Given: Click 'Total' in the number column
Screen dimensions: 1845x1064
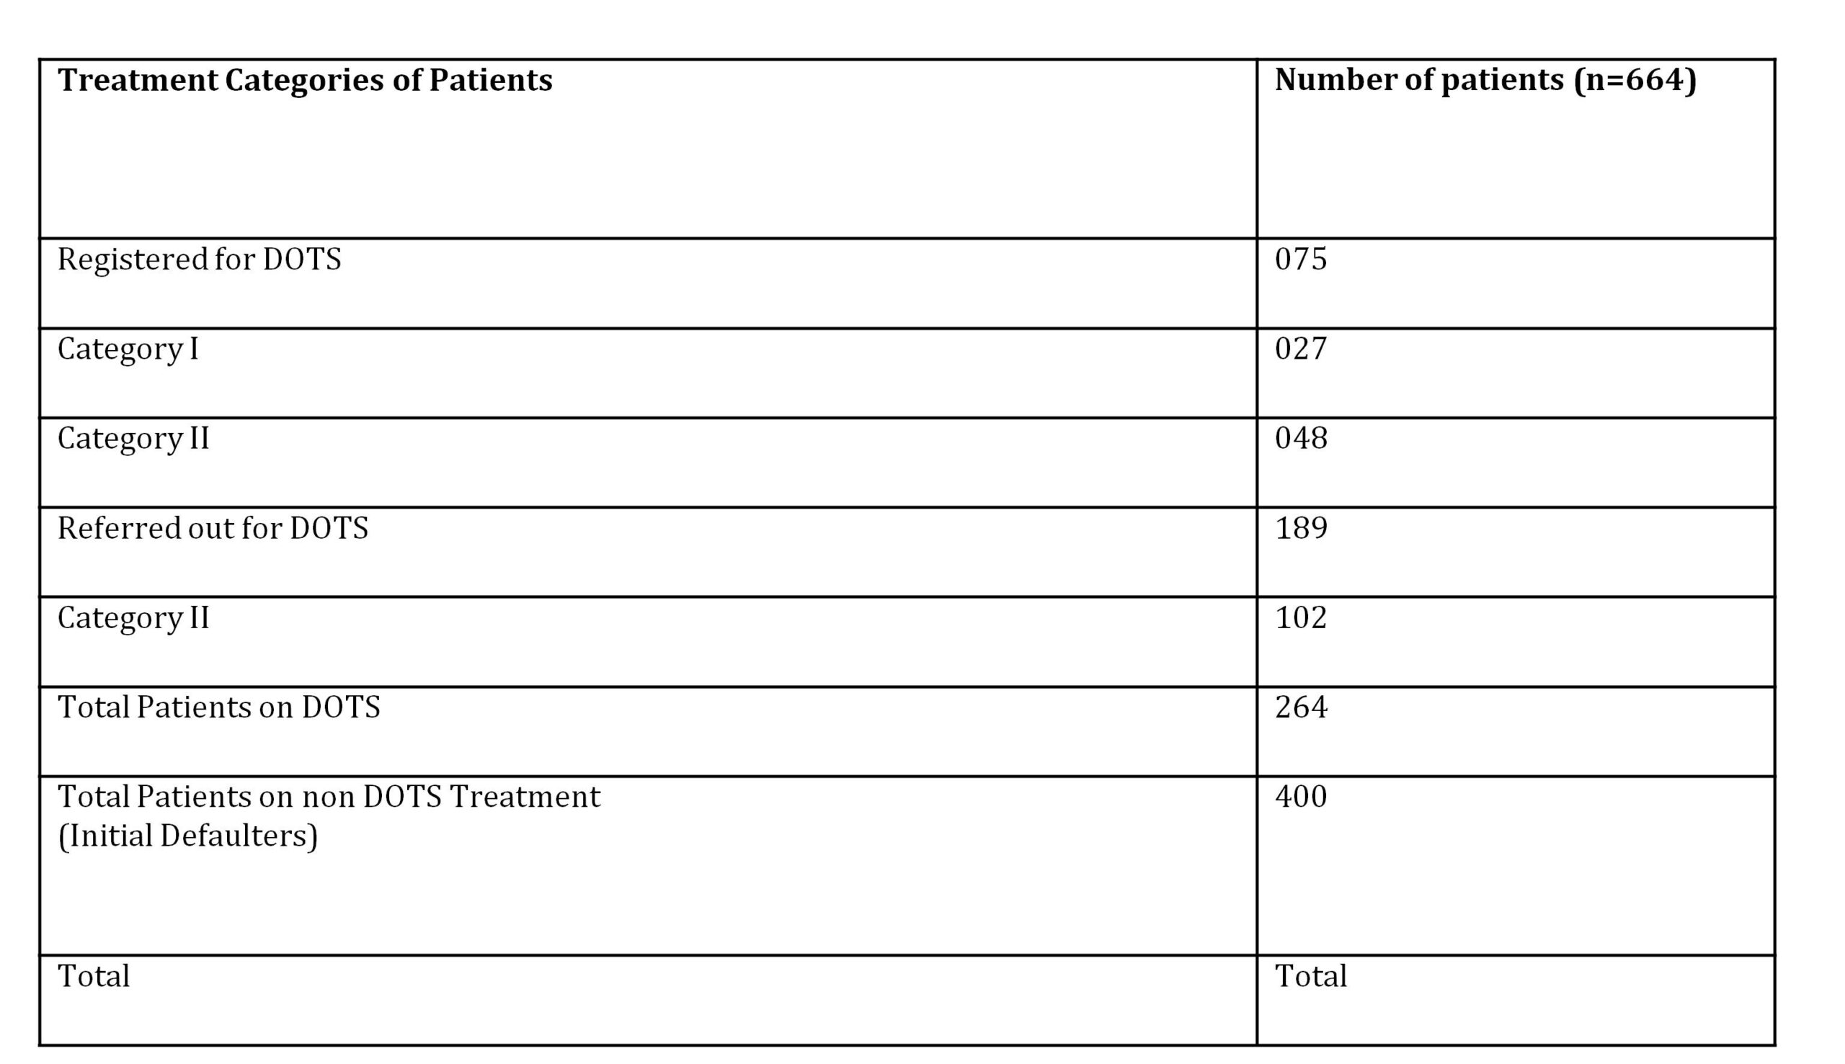Looking at the screenshot, I should pyautogui.click(x=1310, y=976).
